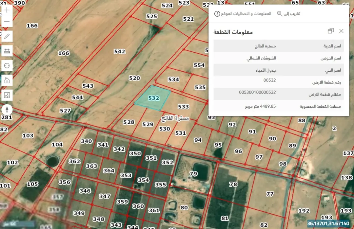Click the zoom out minus button

click(x=7, y=22)
